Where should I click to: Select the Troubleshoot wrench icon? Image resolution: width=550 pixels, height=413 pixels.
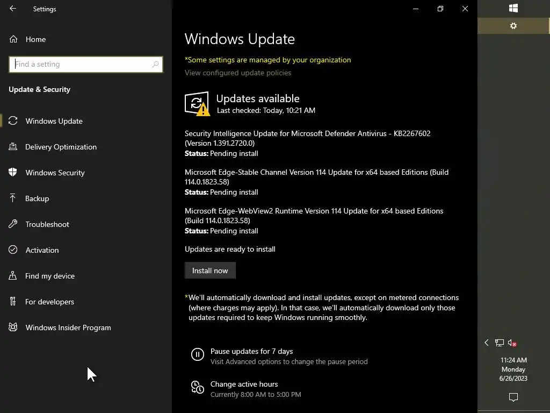[x=13, y=224]
